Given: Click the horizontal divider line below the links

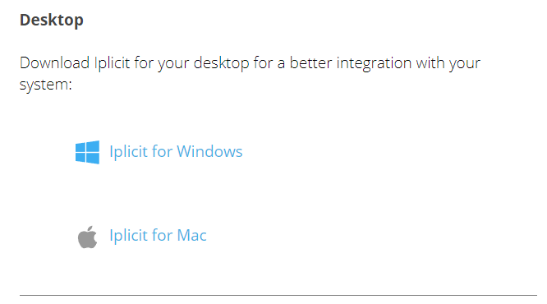Looking at the screenshot, I should 278,295.
